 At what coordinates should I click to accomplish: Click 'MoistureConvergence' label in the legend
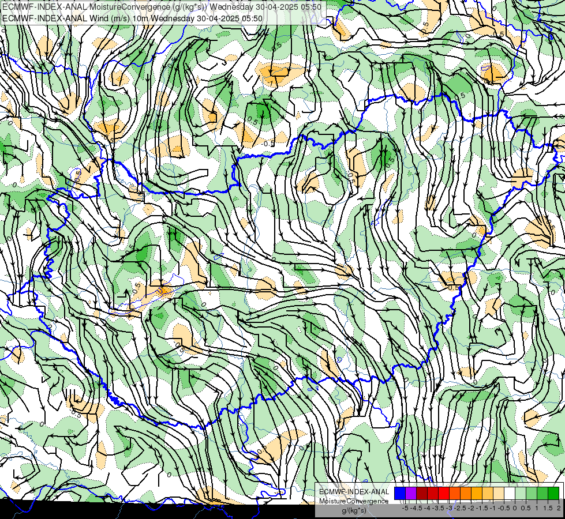354,501
